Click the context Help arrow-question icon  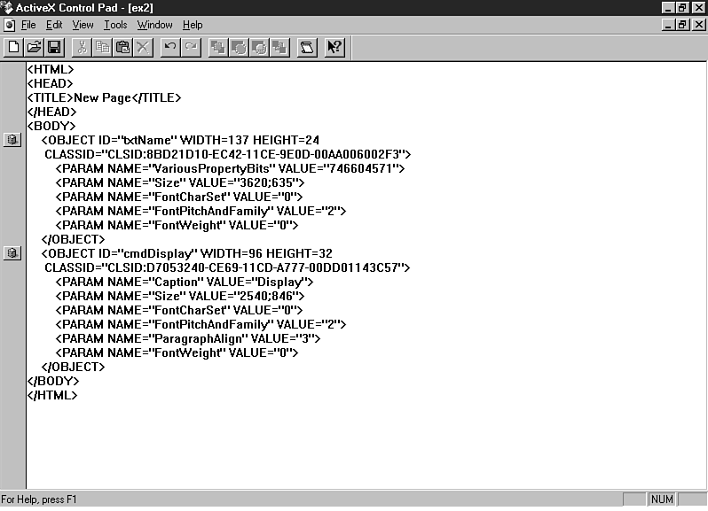[334, 47]
